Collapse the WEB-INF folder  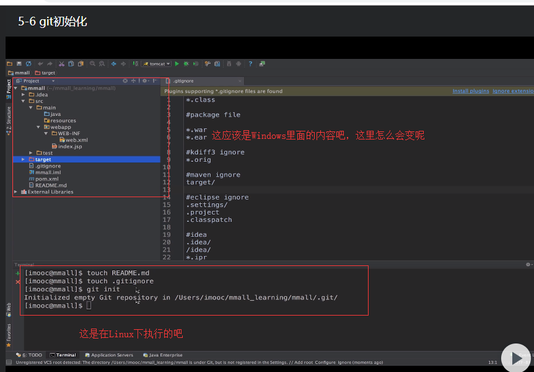click(x=46, y=134)
